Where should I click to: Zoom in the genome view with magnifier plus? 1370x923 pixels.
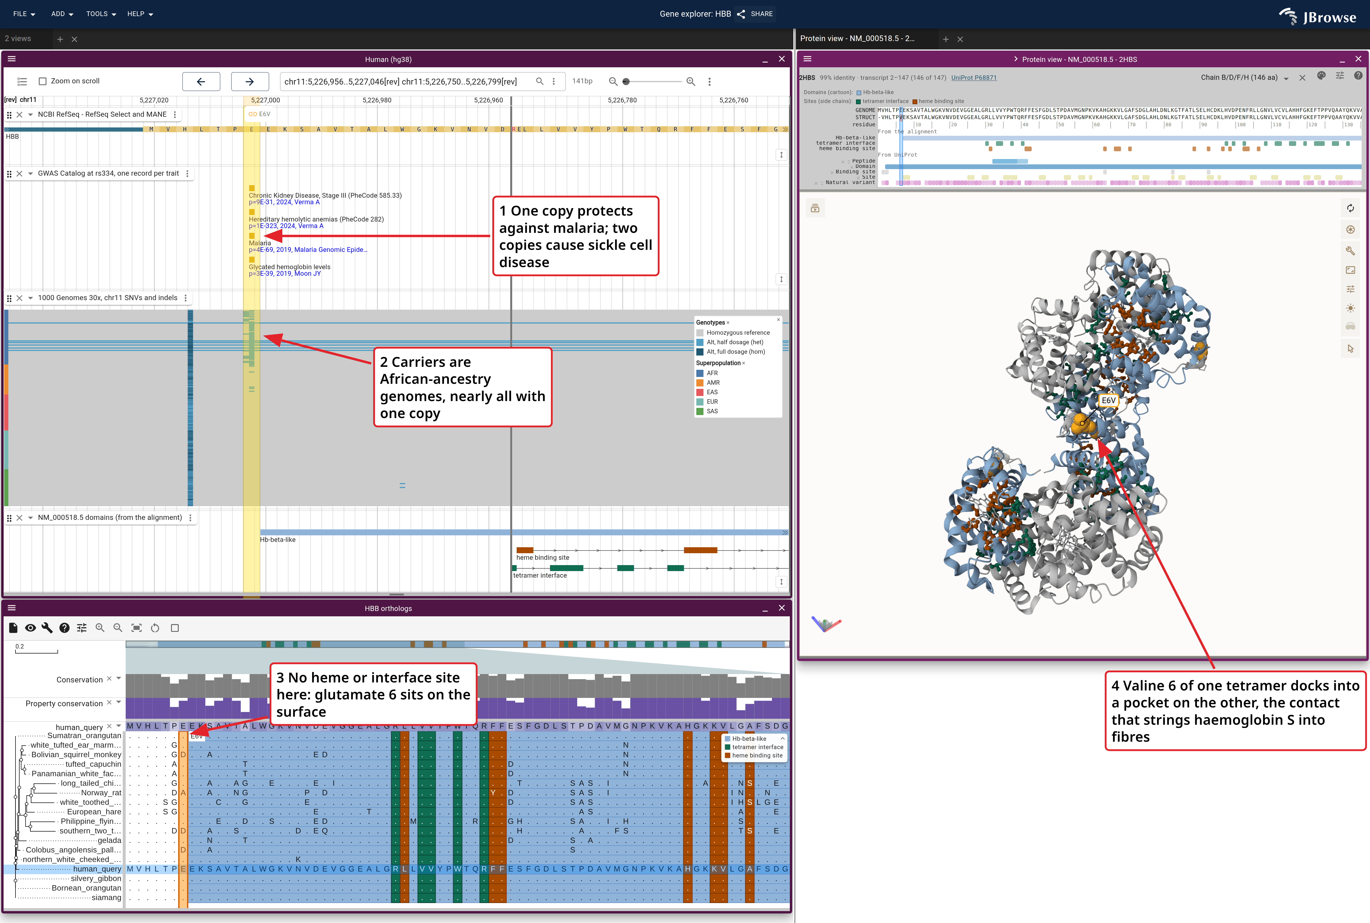pyautogui.click(x=691, y=81)
